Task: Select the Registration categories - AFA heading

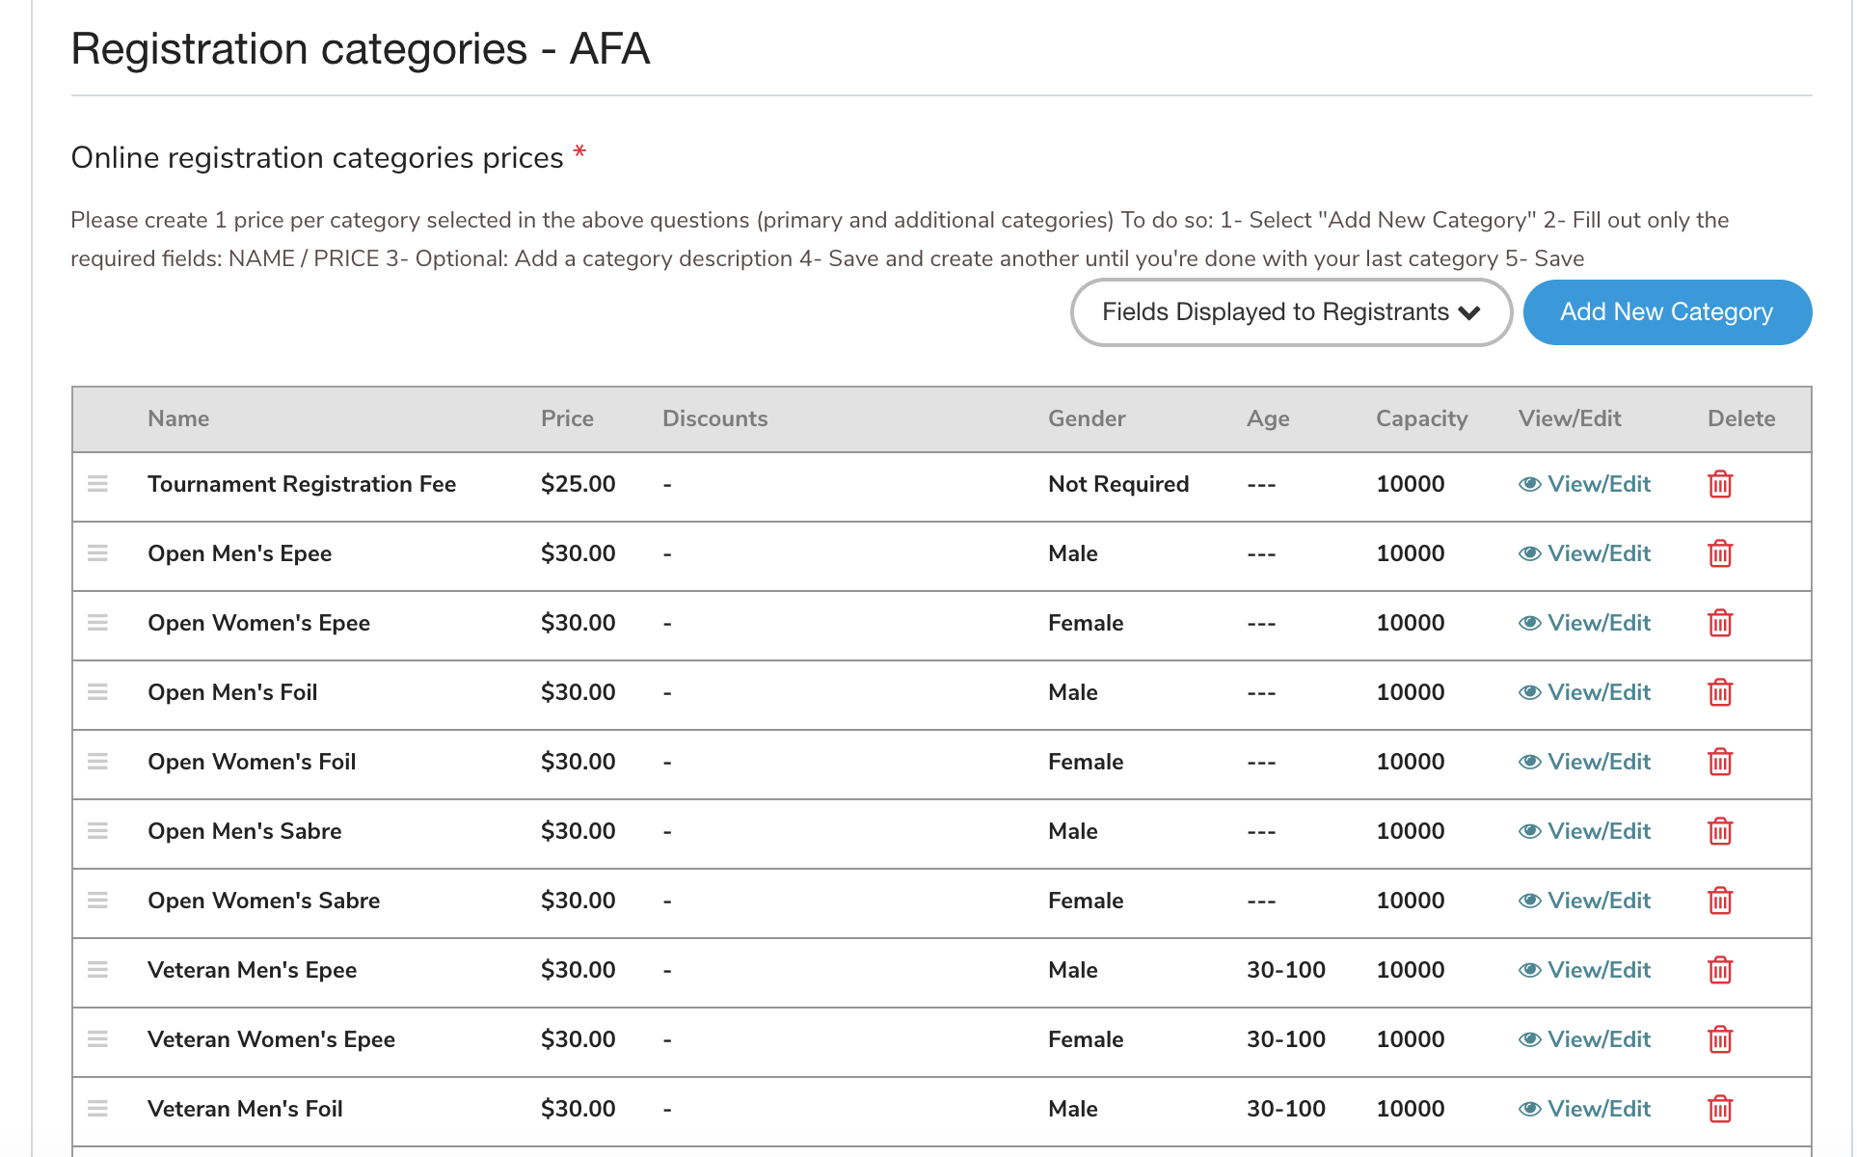Action: pos(361,48)
